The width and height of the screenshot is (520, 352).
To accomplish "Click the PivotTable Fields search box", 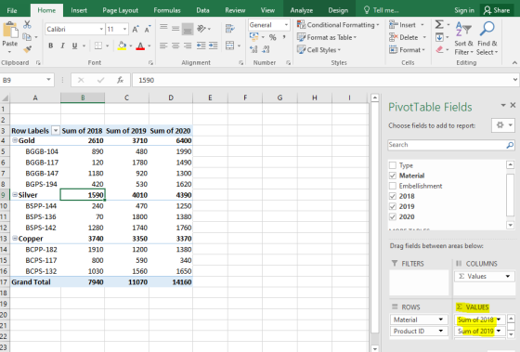I will coord(451,145).
